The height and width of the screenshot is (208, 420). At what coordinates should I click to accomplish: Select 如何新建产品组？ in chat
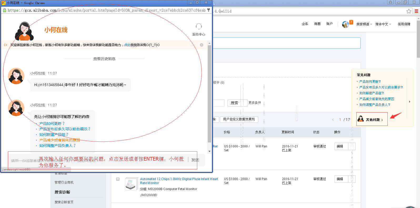(x=54, y=135)
